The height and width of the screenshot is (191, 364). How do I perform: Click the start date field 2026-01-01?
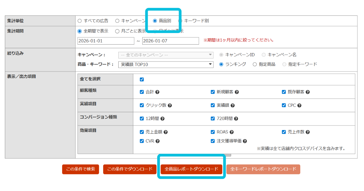106,41
